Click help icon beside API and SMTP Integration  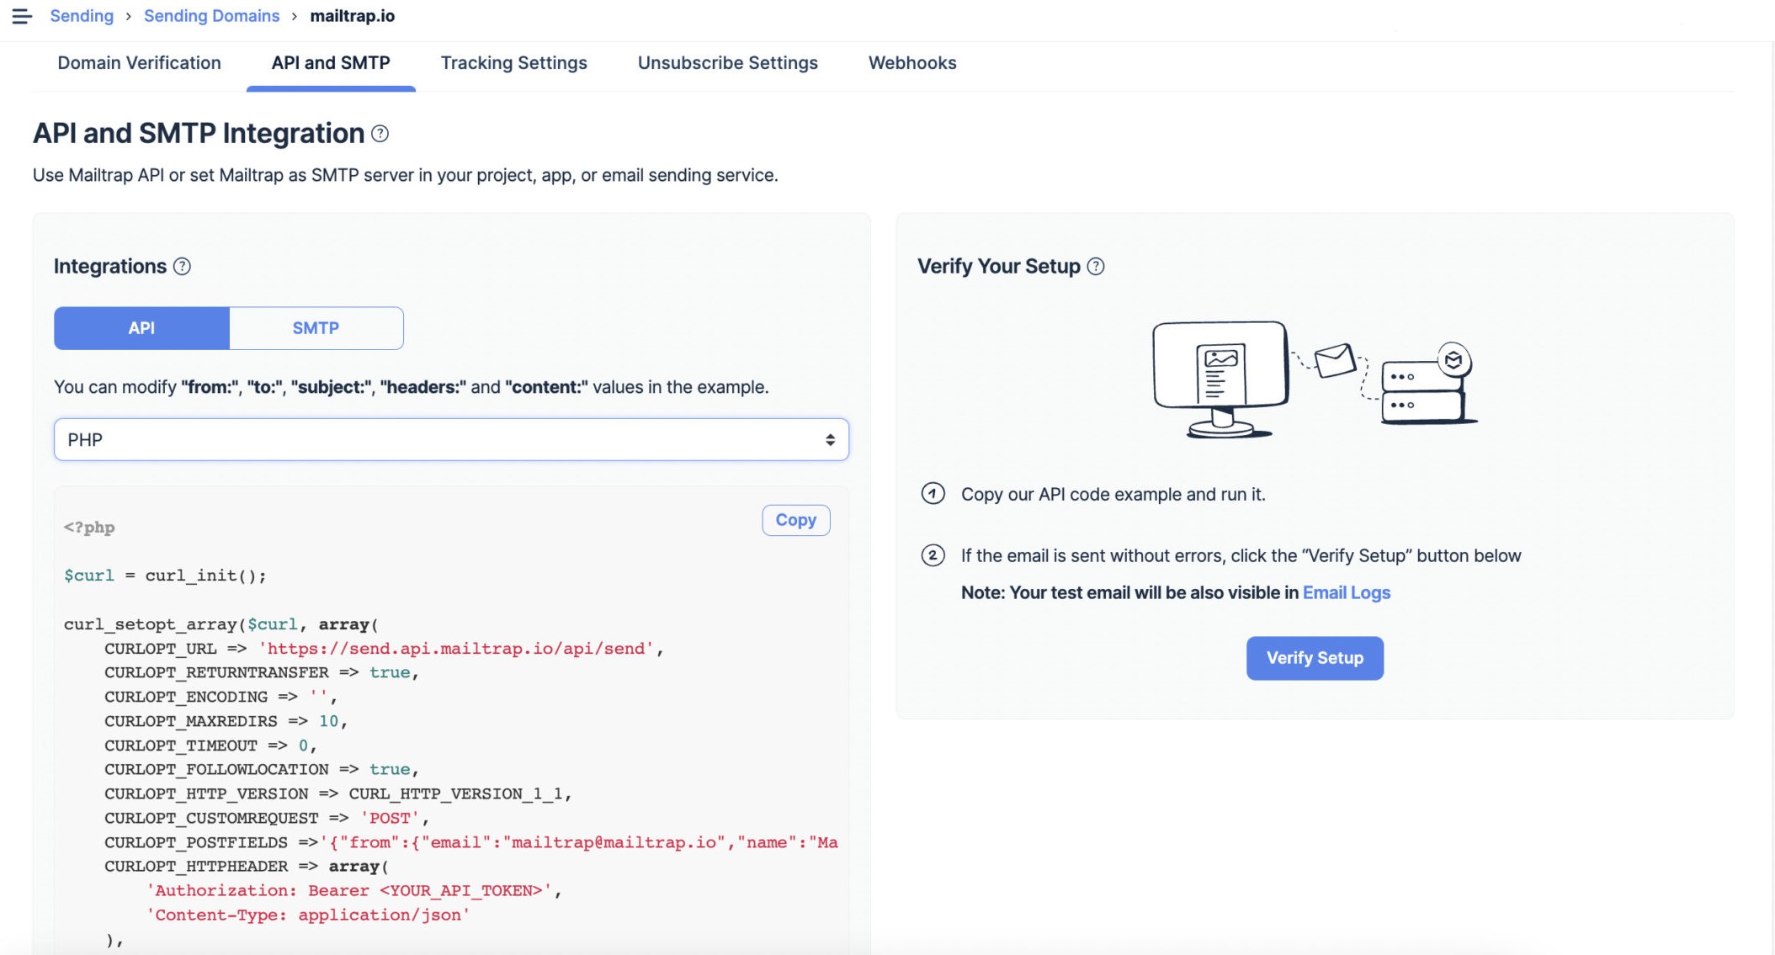(380, 134)
